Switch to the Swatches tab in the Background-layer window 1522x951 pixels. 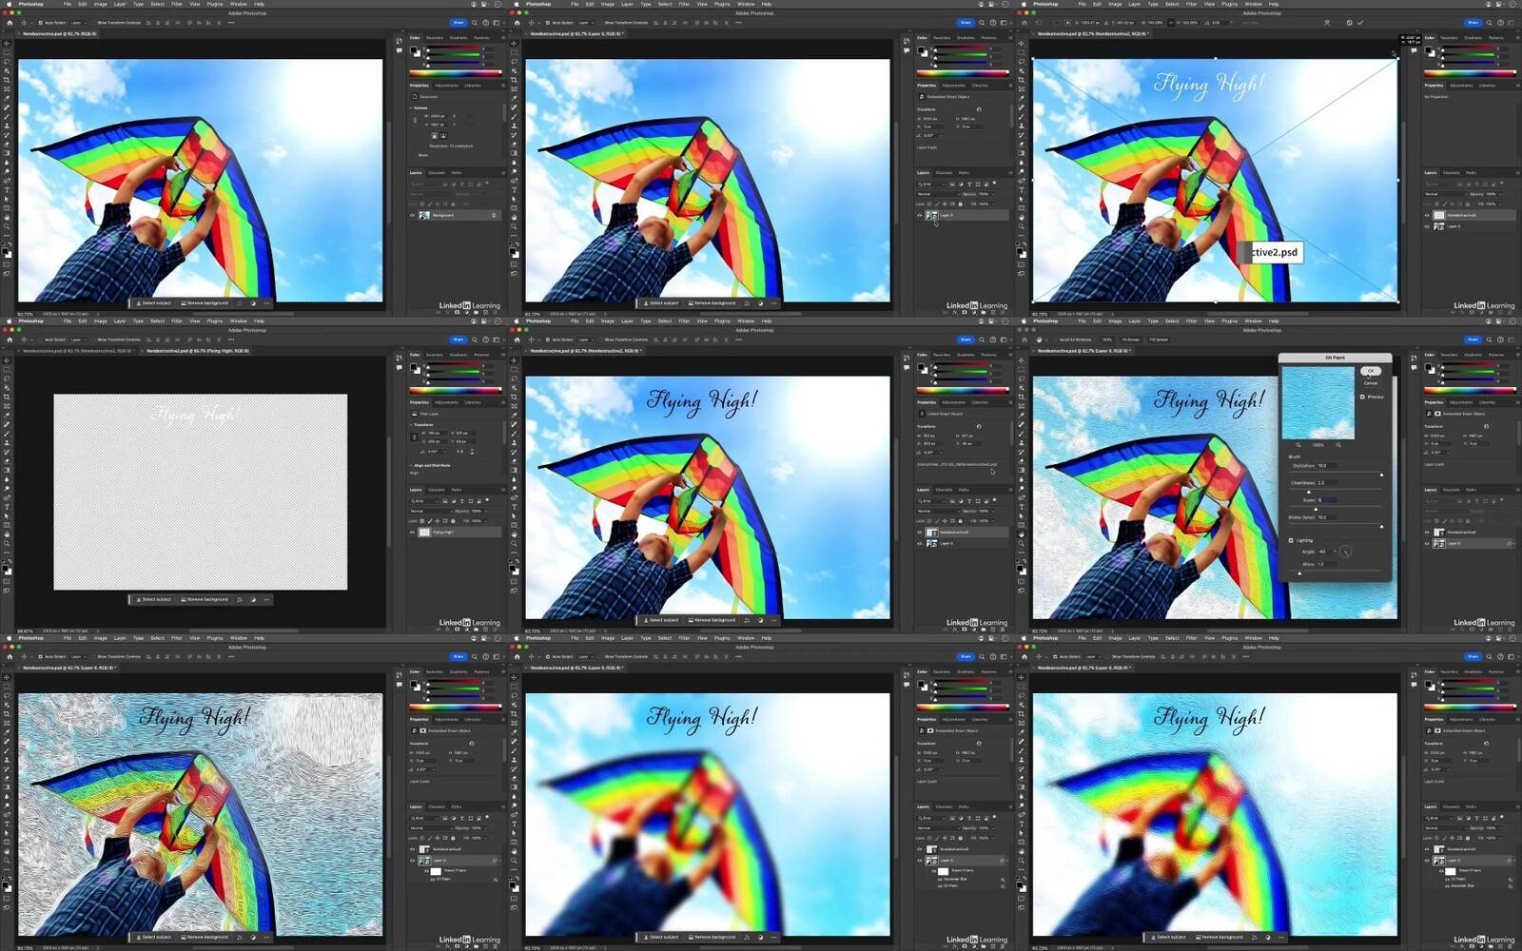click(435, 38)
